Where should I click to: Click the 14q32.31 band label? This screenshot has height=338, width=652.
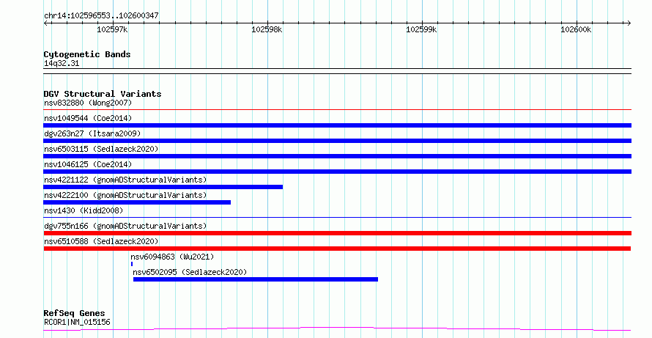[x=62, y=64]
